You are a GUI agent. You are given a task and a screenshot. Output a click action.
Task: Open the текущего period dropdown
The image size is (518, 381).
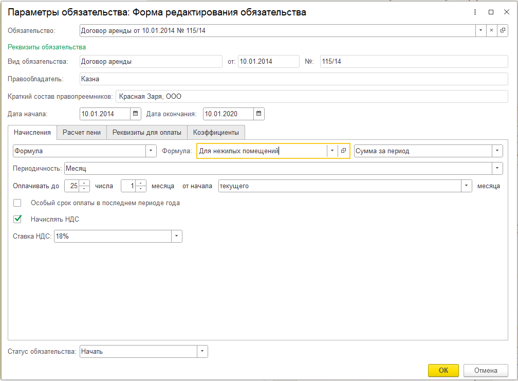(x=466, y=186)
